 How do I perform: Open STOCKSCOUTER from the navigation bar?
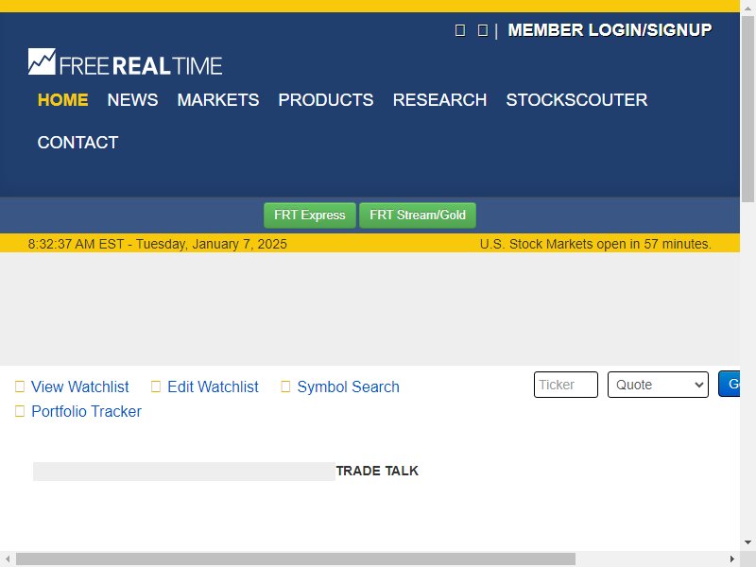[576, 100]
